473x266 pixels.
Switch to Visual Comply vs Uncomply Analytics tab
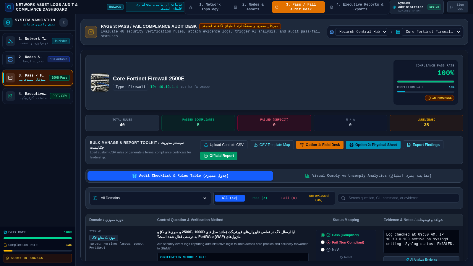pos(368,176)
